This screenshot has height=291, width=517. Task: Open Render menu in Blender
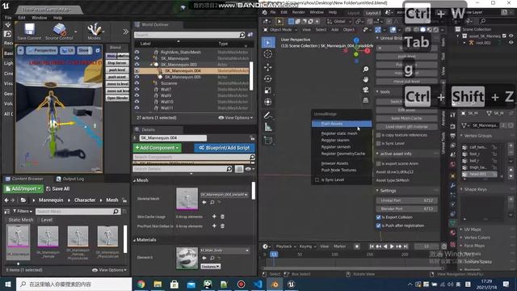[x=298, y=12]
